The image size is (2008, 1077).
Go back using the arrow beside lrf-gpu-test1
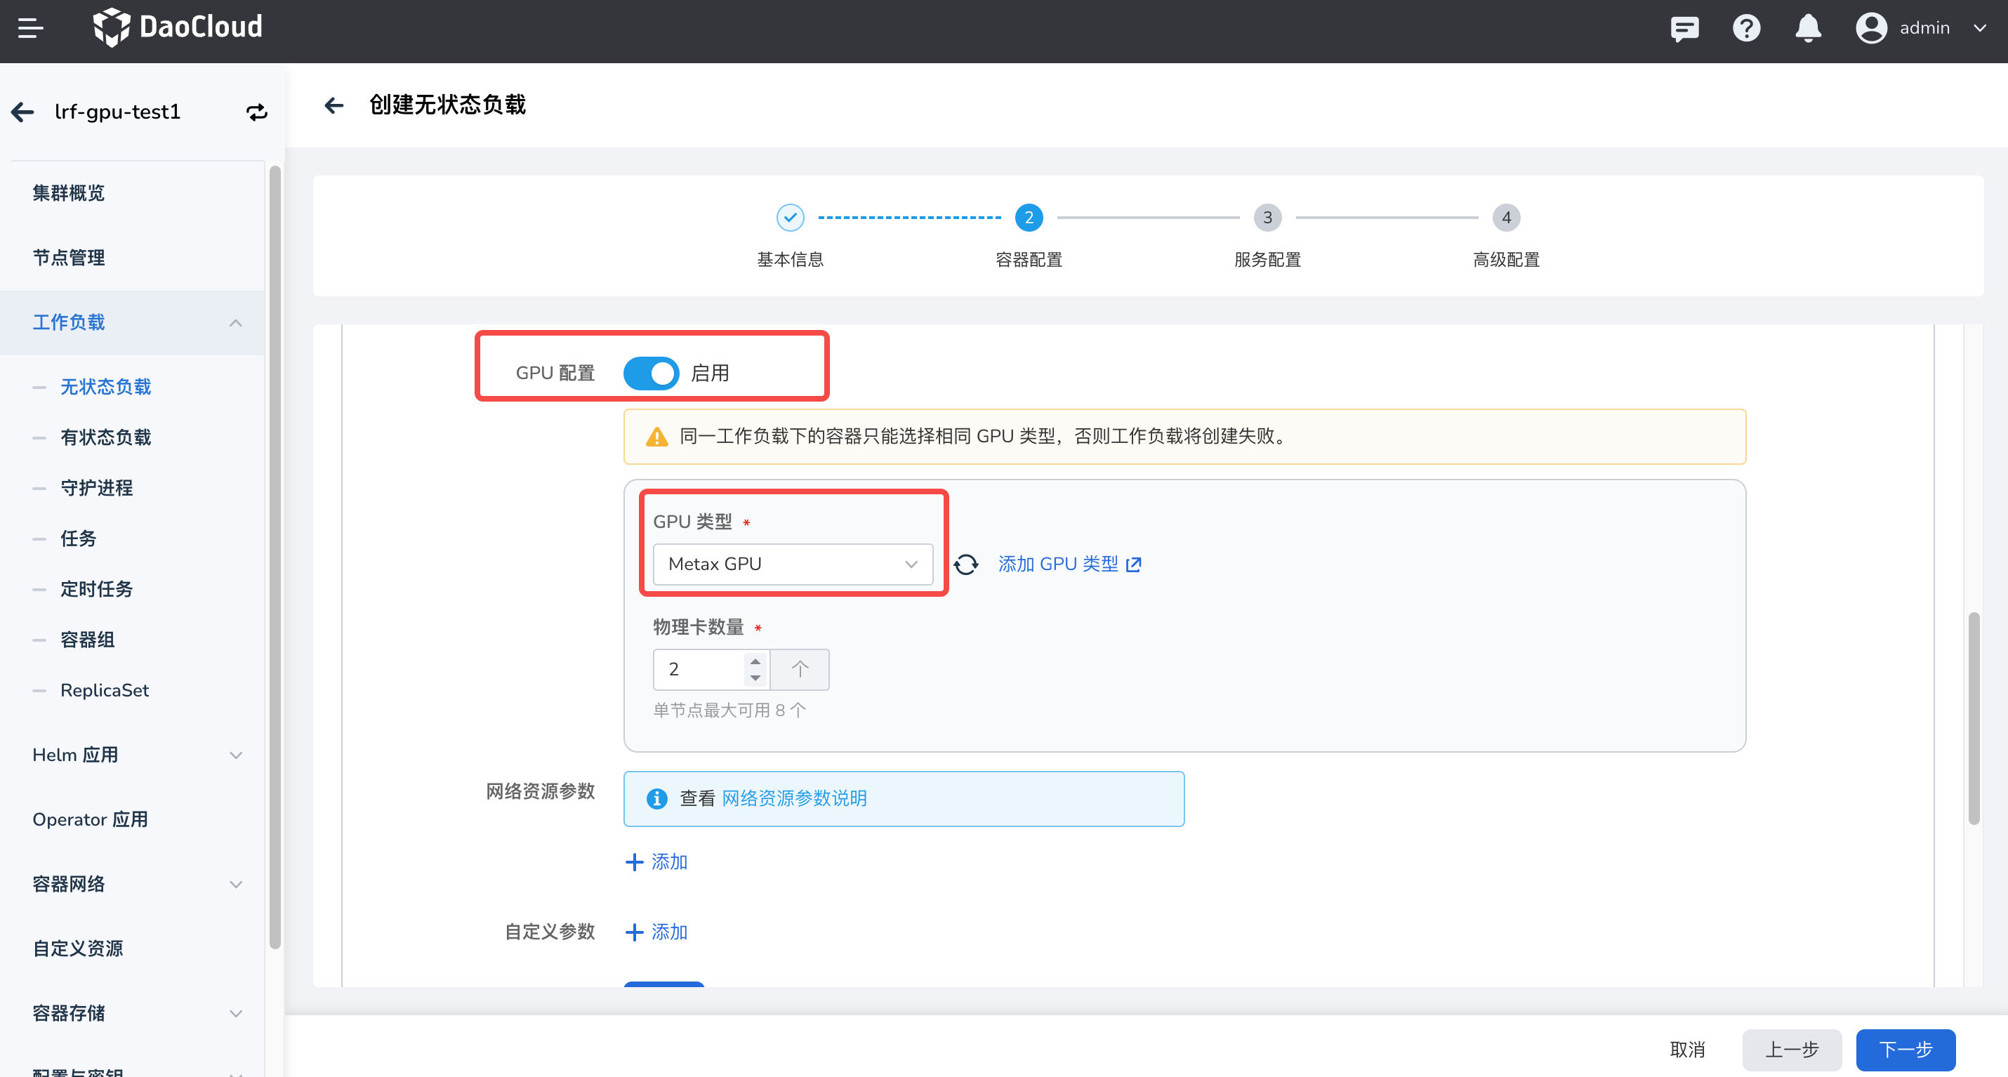[22, 112]
